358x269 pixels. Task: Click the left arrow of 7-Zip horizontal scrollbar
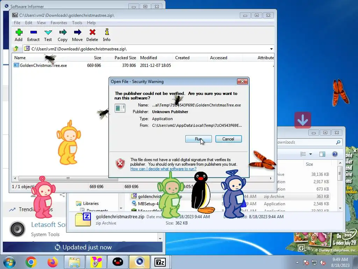pos(15,178)
